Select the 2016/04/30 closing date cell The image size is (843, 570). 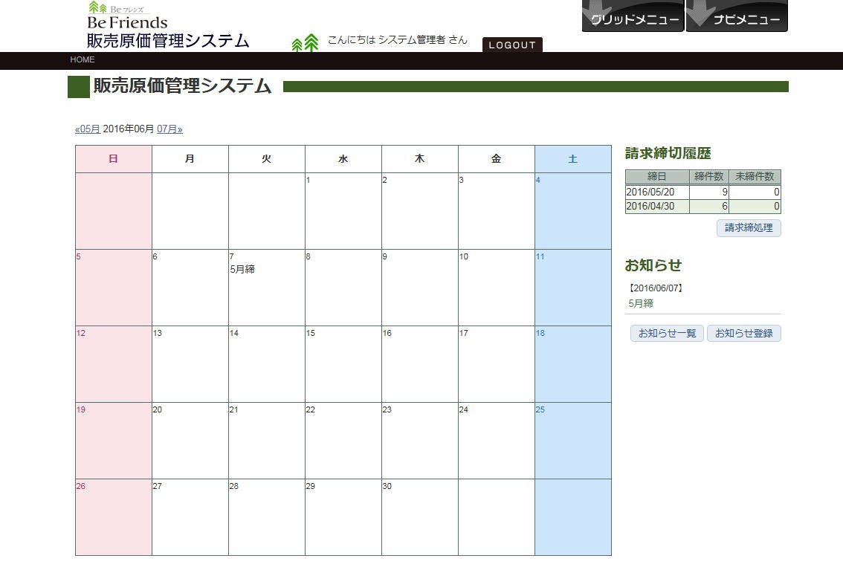point(657,207)
